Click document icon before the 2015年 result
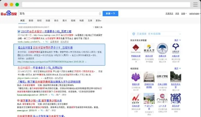Viewport: 201px width, 117px height. point(19,31)
